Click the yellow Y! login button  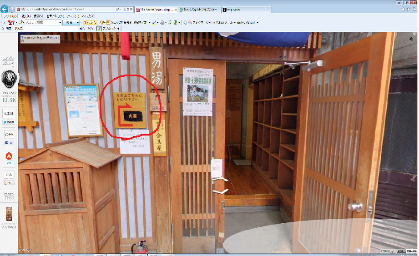pyautogui.click(x=90, y=23)
